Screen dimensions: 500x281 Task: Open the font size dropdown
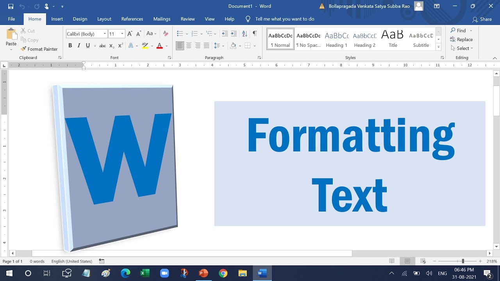(x=122, y=34)
